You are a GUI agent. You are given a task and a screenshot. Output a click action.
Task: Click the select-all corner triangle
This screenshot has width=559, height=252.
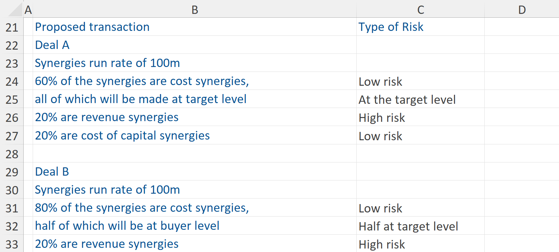click(15, 10)
